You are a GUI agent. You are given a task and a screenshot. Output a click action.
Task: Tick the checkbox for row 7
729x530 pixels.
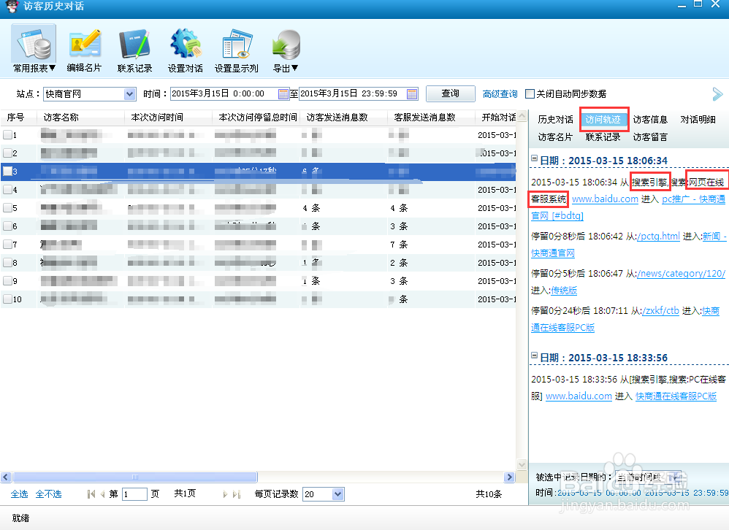pos(7,245)
